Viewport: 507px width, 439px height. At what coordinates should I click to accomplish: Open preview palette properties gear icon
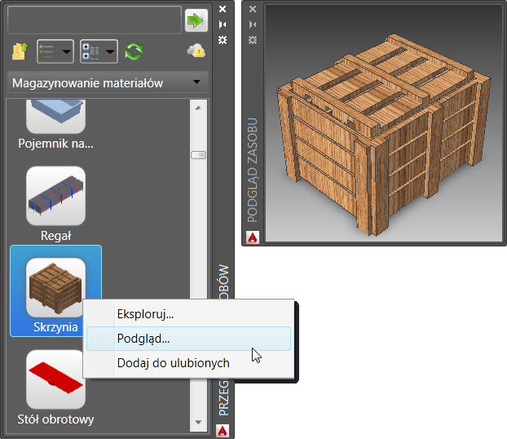(253, 40)
